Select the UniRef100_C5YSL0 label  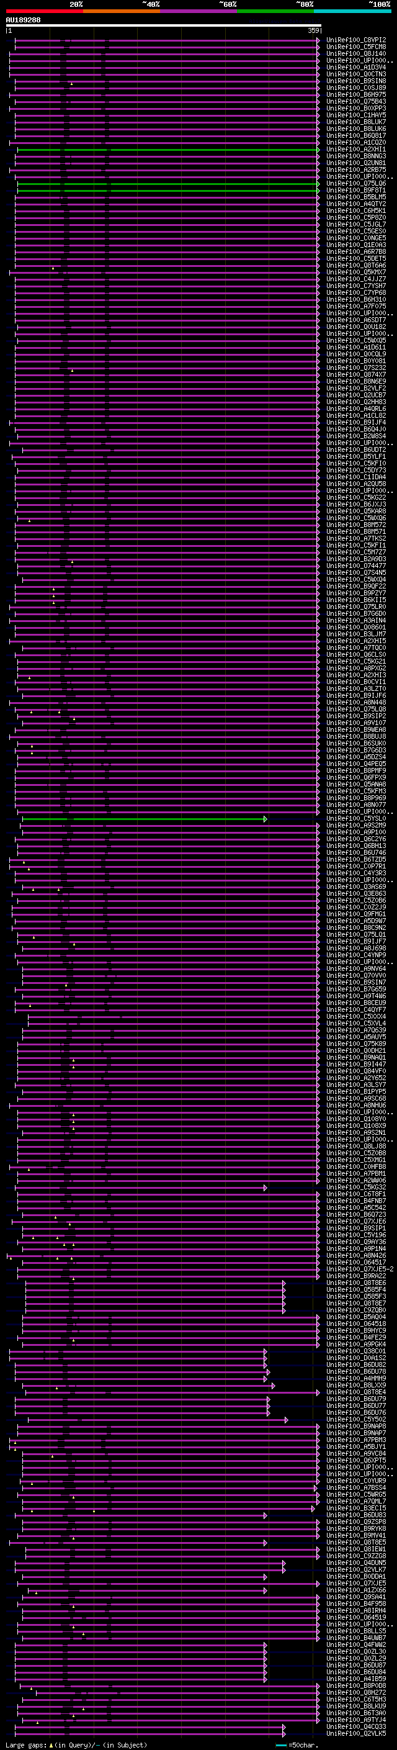coord(356,819)
